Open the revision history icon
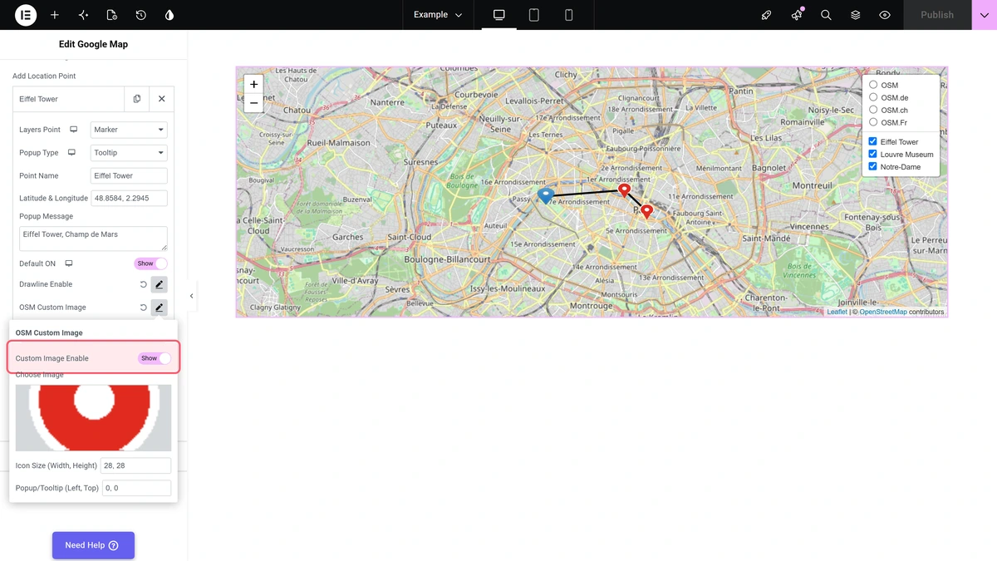Screen dimensions: 997x561 tap(141, 15)
